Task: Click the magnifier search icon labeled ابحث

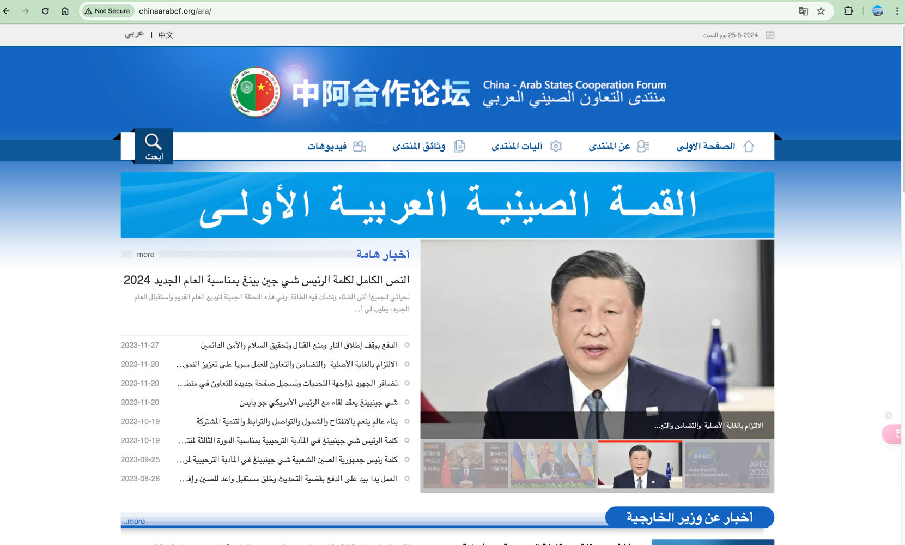Action: 154,146
